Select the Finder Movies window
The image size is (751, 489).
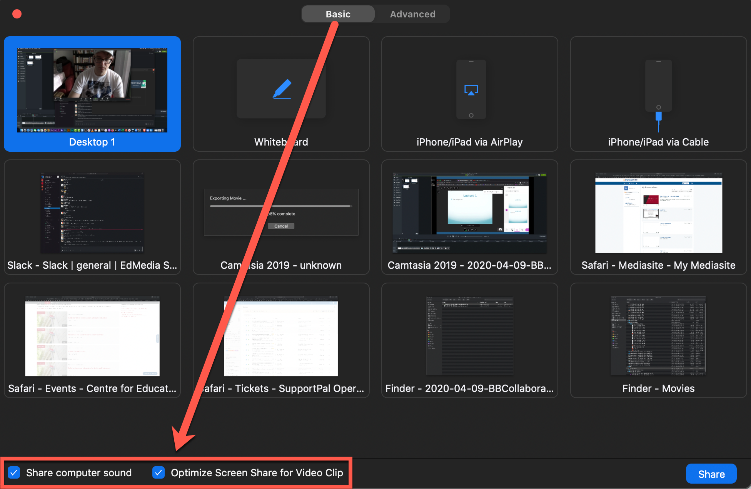tap(658, 336)
